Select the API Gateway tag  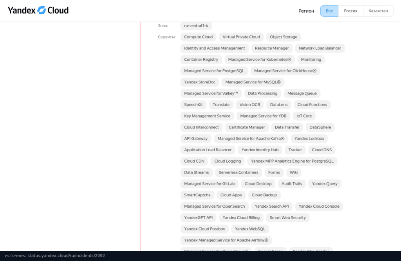[196, 138]
